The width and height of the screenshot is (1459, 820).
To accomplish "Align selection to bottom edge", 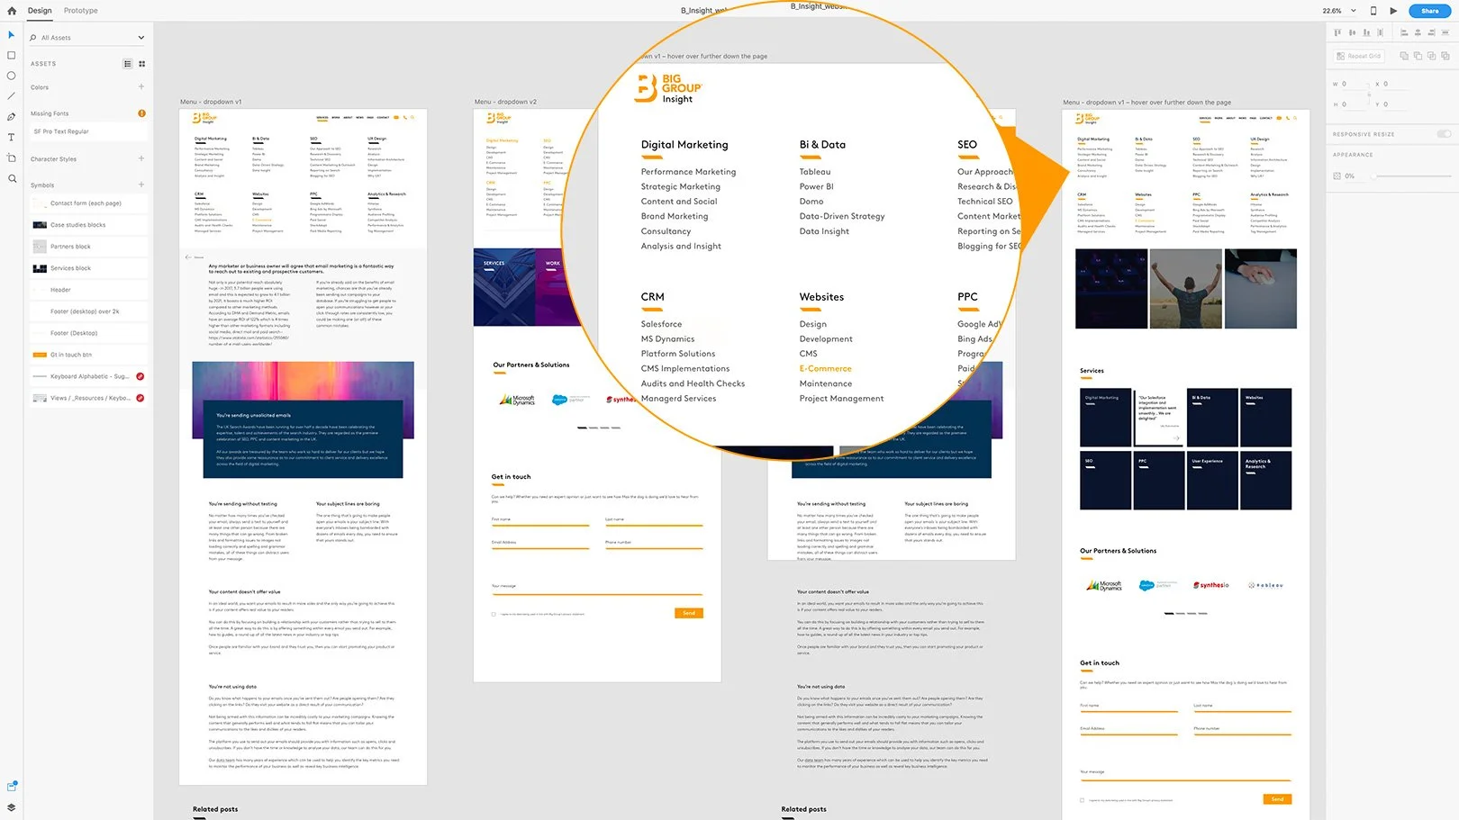I will coord(1366,32).
